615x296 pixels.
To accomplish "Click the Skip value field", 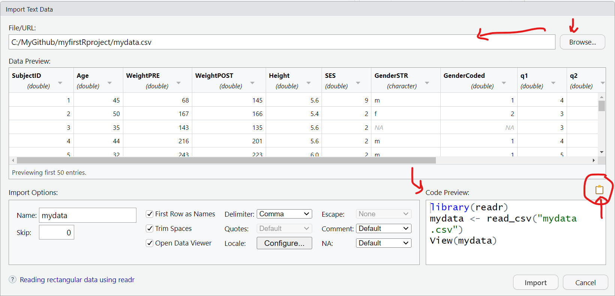I will 57,232.
